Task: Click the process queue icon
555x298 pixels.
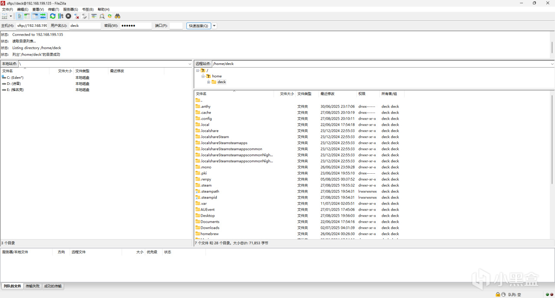Action: pyautogui.click(x=60, y=16)
